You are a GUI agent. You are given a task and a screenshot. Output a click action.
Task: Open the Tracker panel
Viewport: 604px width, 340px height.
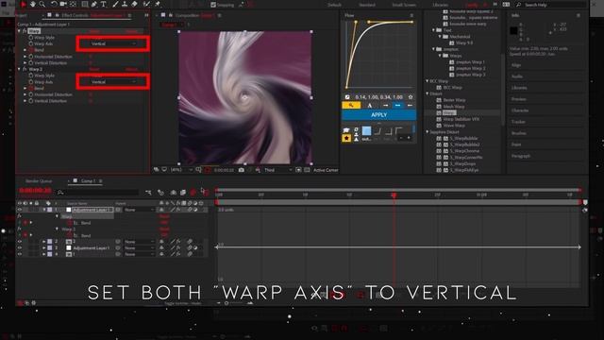(x=518, y=122)
